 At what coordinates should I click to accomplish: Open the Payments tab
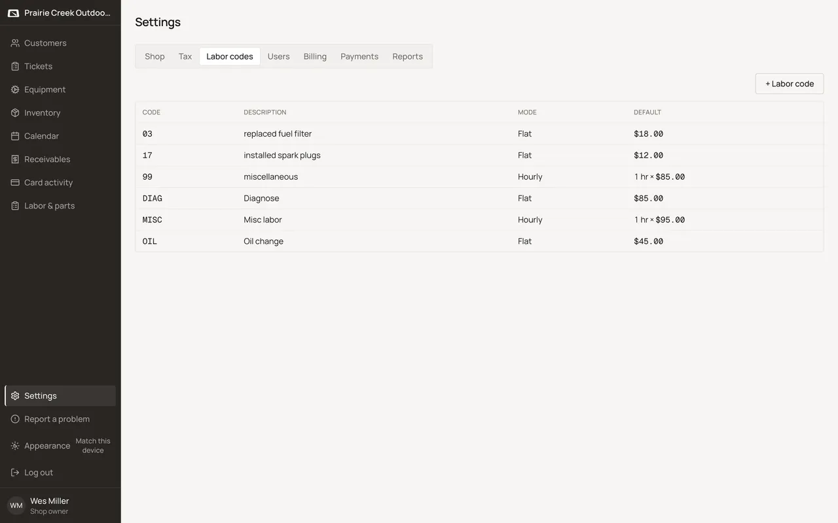click(x=359, y=56)
